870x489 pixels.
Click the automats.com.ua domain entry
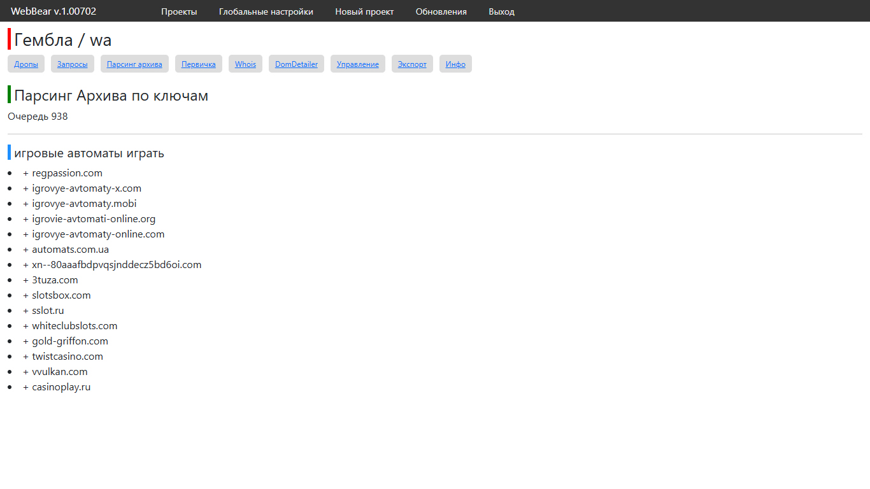click(x=70, y=250)
